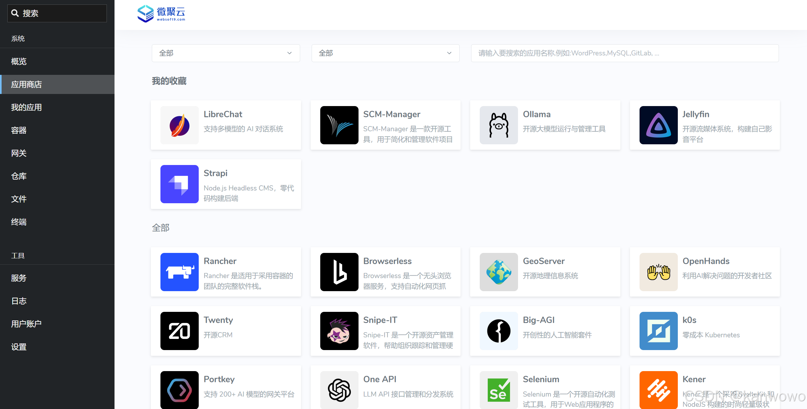Select the Jellyfin media server icon
Viewport: 807px width, 409px height.
tap(658, 125)
